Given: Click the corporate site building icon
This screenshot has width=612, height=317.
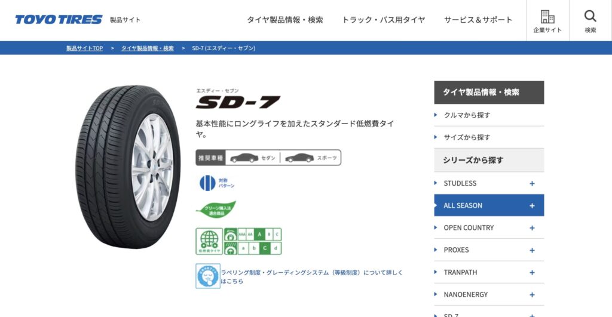Looking at the screenshot, I should (547, 17).
